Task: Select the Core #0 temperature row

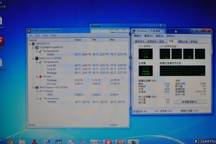Action: [x=77, y=66]
